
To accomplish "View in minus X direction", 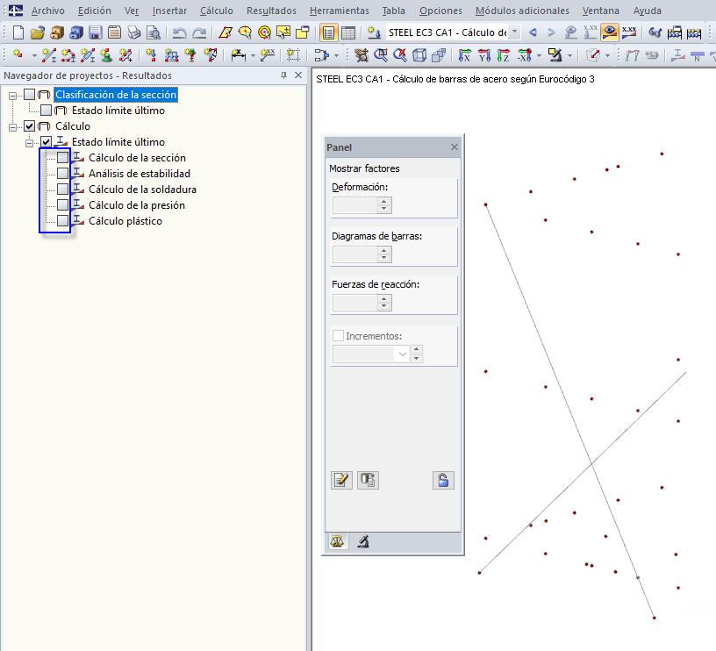I will coord(524,55).
